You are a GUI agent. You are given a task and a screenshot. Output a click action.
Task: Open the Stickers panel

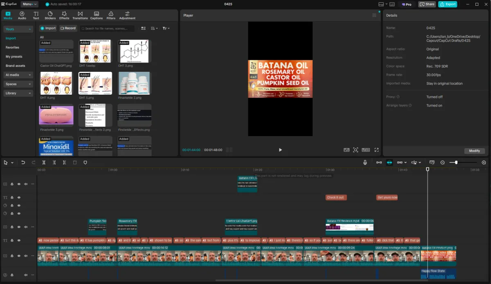coord(50,16)
